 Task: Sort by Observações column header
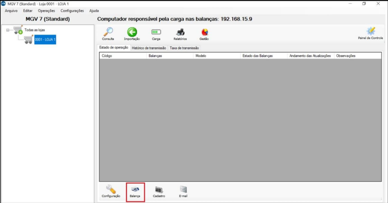pos(358,56)
